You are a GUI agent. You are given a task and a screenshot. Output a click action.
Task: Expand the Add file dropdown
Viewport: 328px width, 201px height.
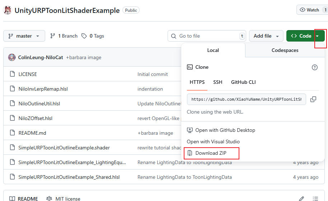tap(266, 36)
